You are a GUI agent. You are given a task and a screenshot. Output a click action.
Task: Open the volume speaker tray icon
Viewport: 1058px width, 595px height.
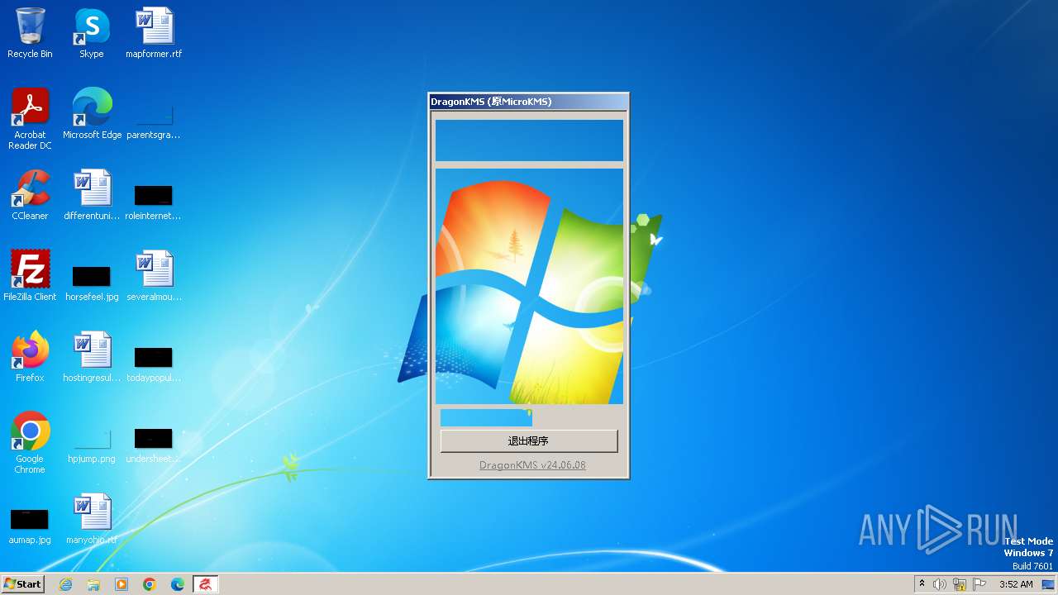pyautogui.click(x=940, y=584)
